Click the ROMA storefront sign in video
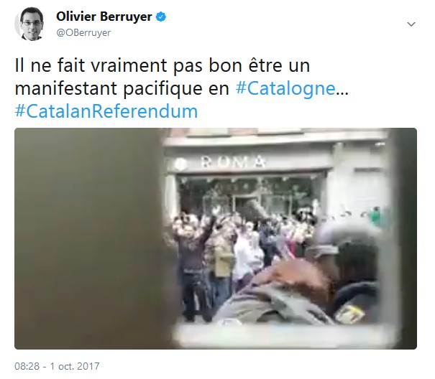The height and width of the screenshot is (379, 435). pos(234,162)
